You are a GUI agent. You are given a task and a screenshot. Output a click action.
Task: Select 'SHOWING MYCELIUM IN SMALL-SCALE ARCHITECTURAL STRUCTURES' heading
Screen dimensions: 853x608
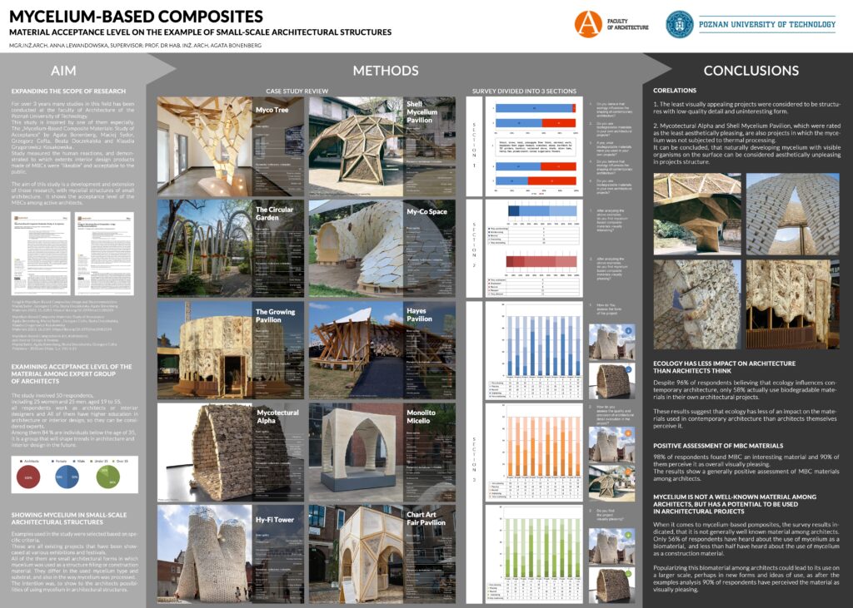pyautogui.click(x=69, y=518)
